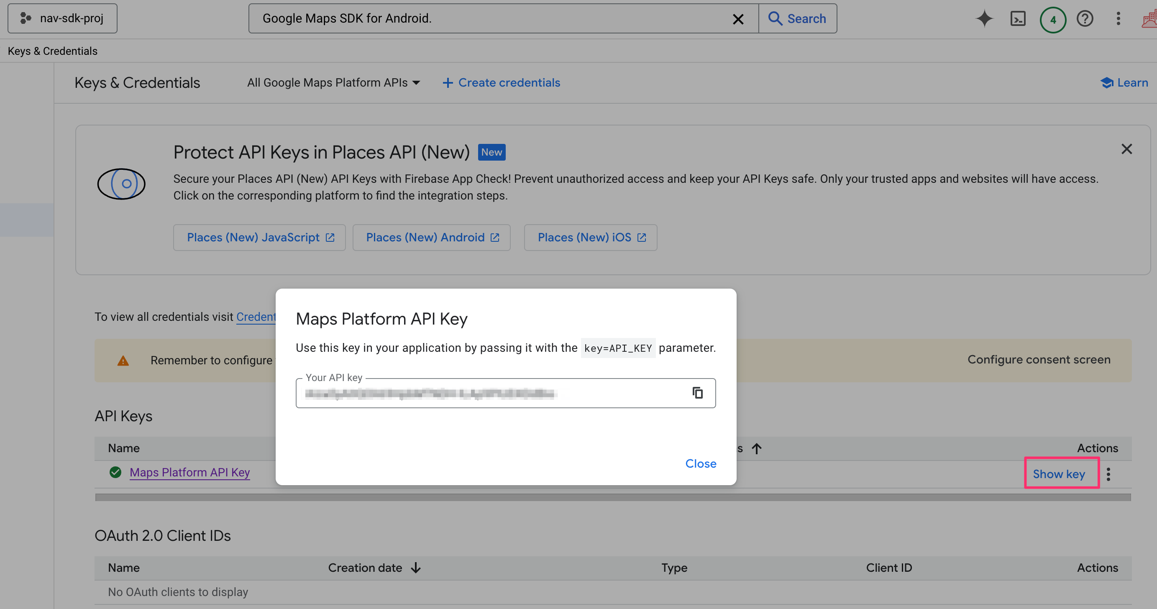The height and width of the screenshot is (609, 1157).
Task: Click Configure consent screen
Action: 1039,359
